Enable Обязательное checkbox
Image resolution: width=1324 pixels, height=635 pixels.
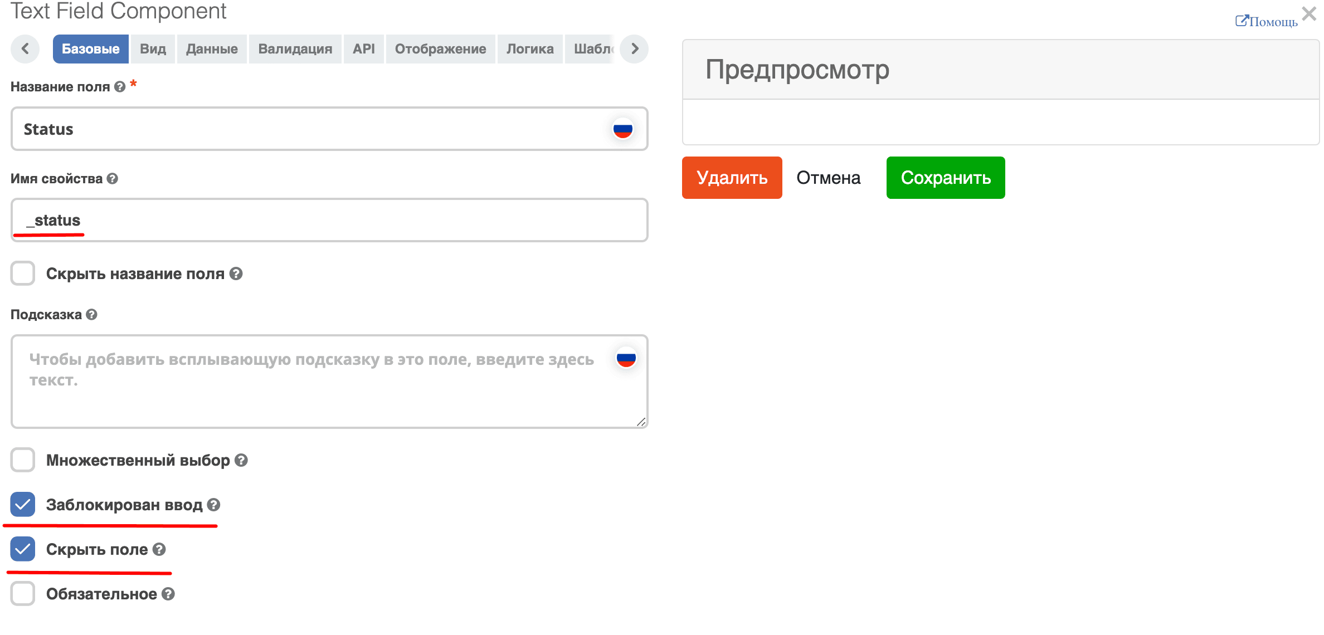point(23,594)
